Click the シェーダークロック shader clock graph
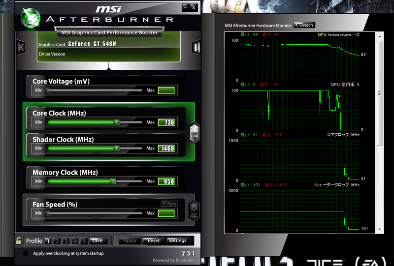This screenshot has height=266, width=394. (x=300, y=210)
